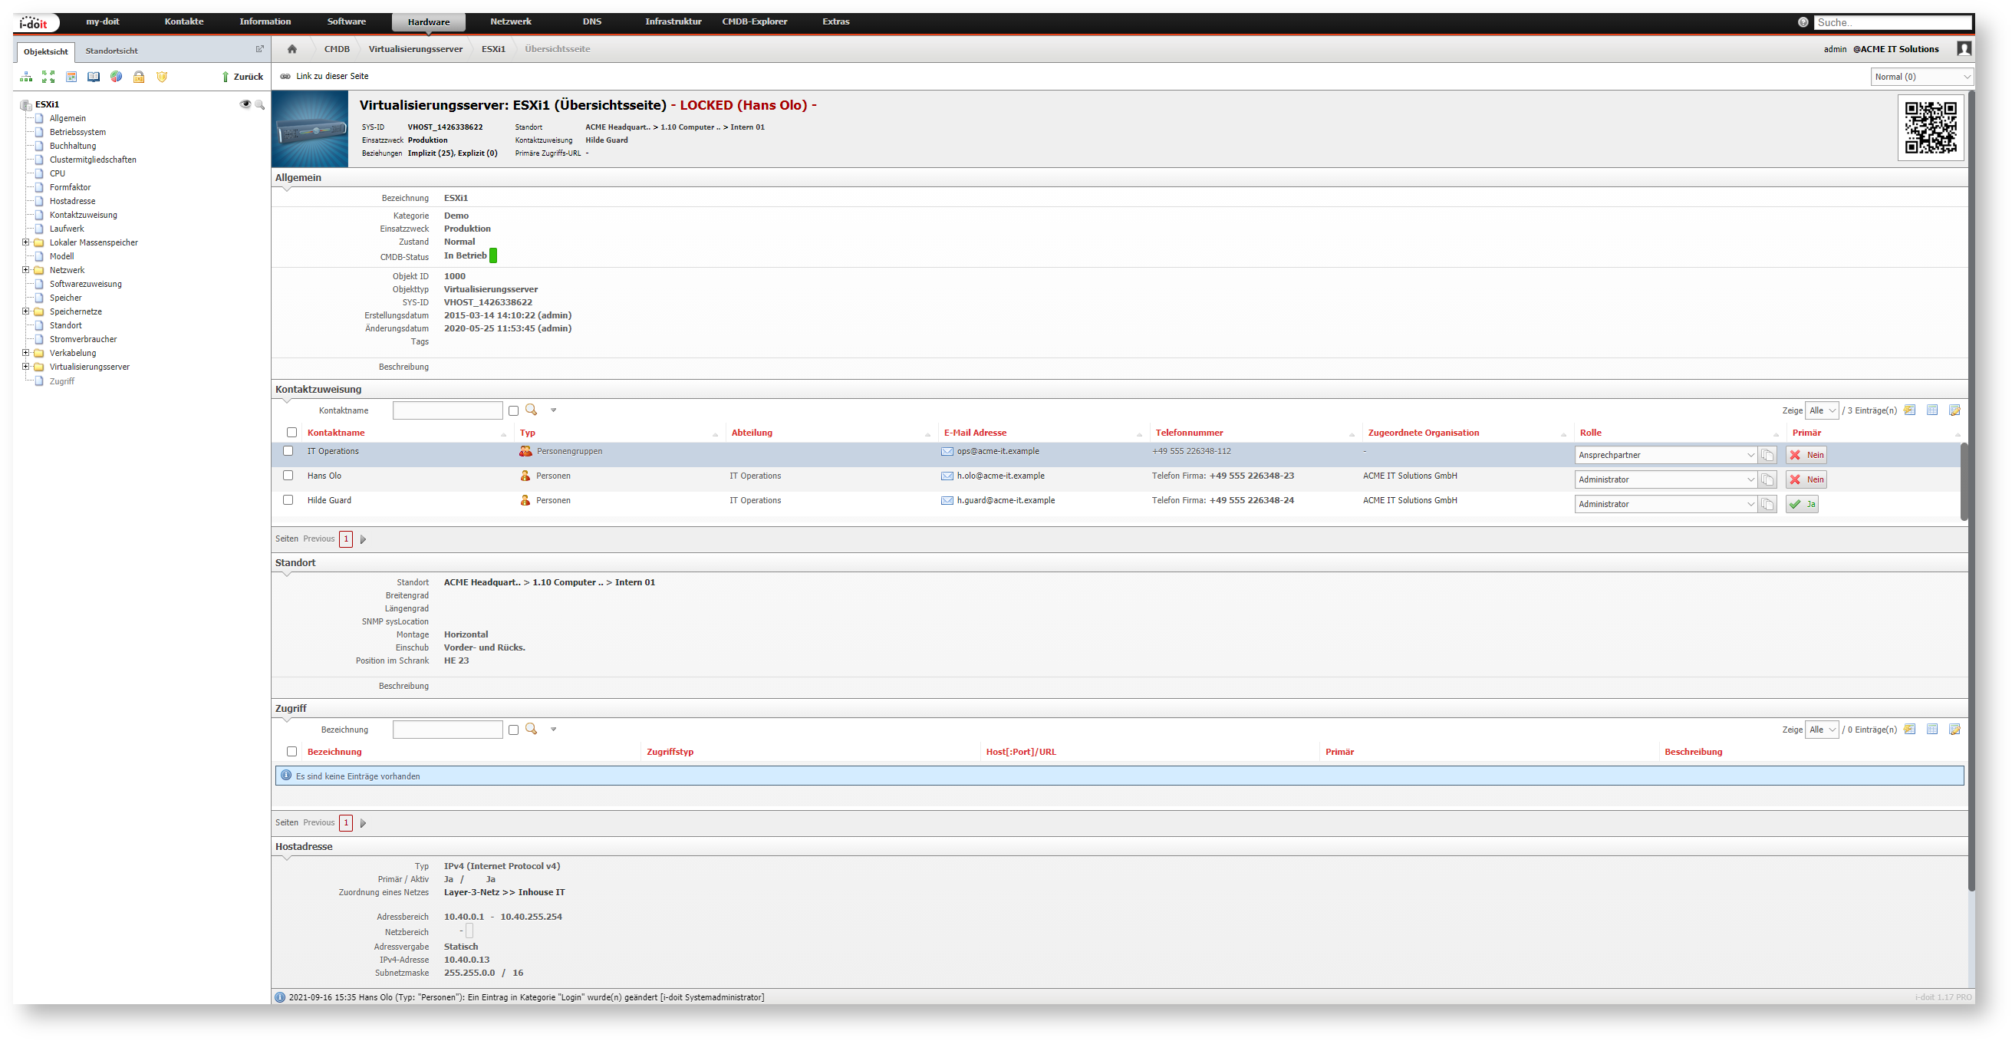Viewport: 2012px width, 1041px height.
Task: Click the copy icon beside Ansprechpartner role
Action: point(1767,455)
